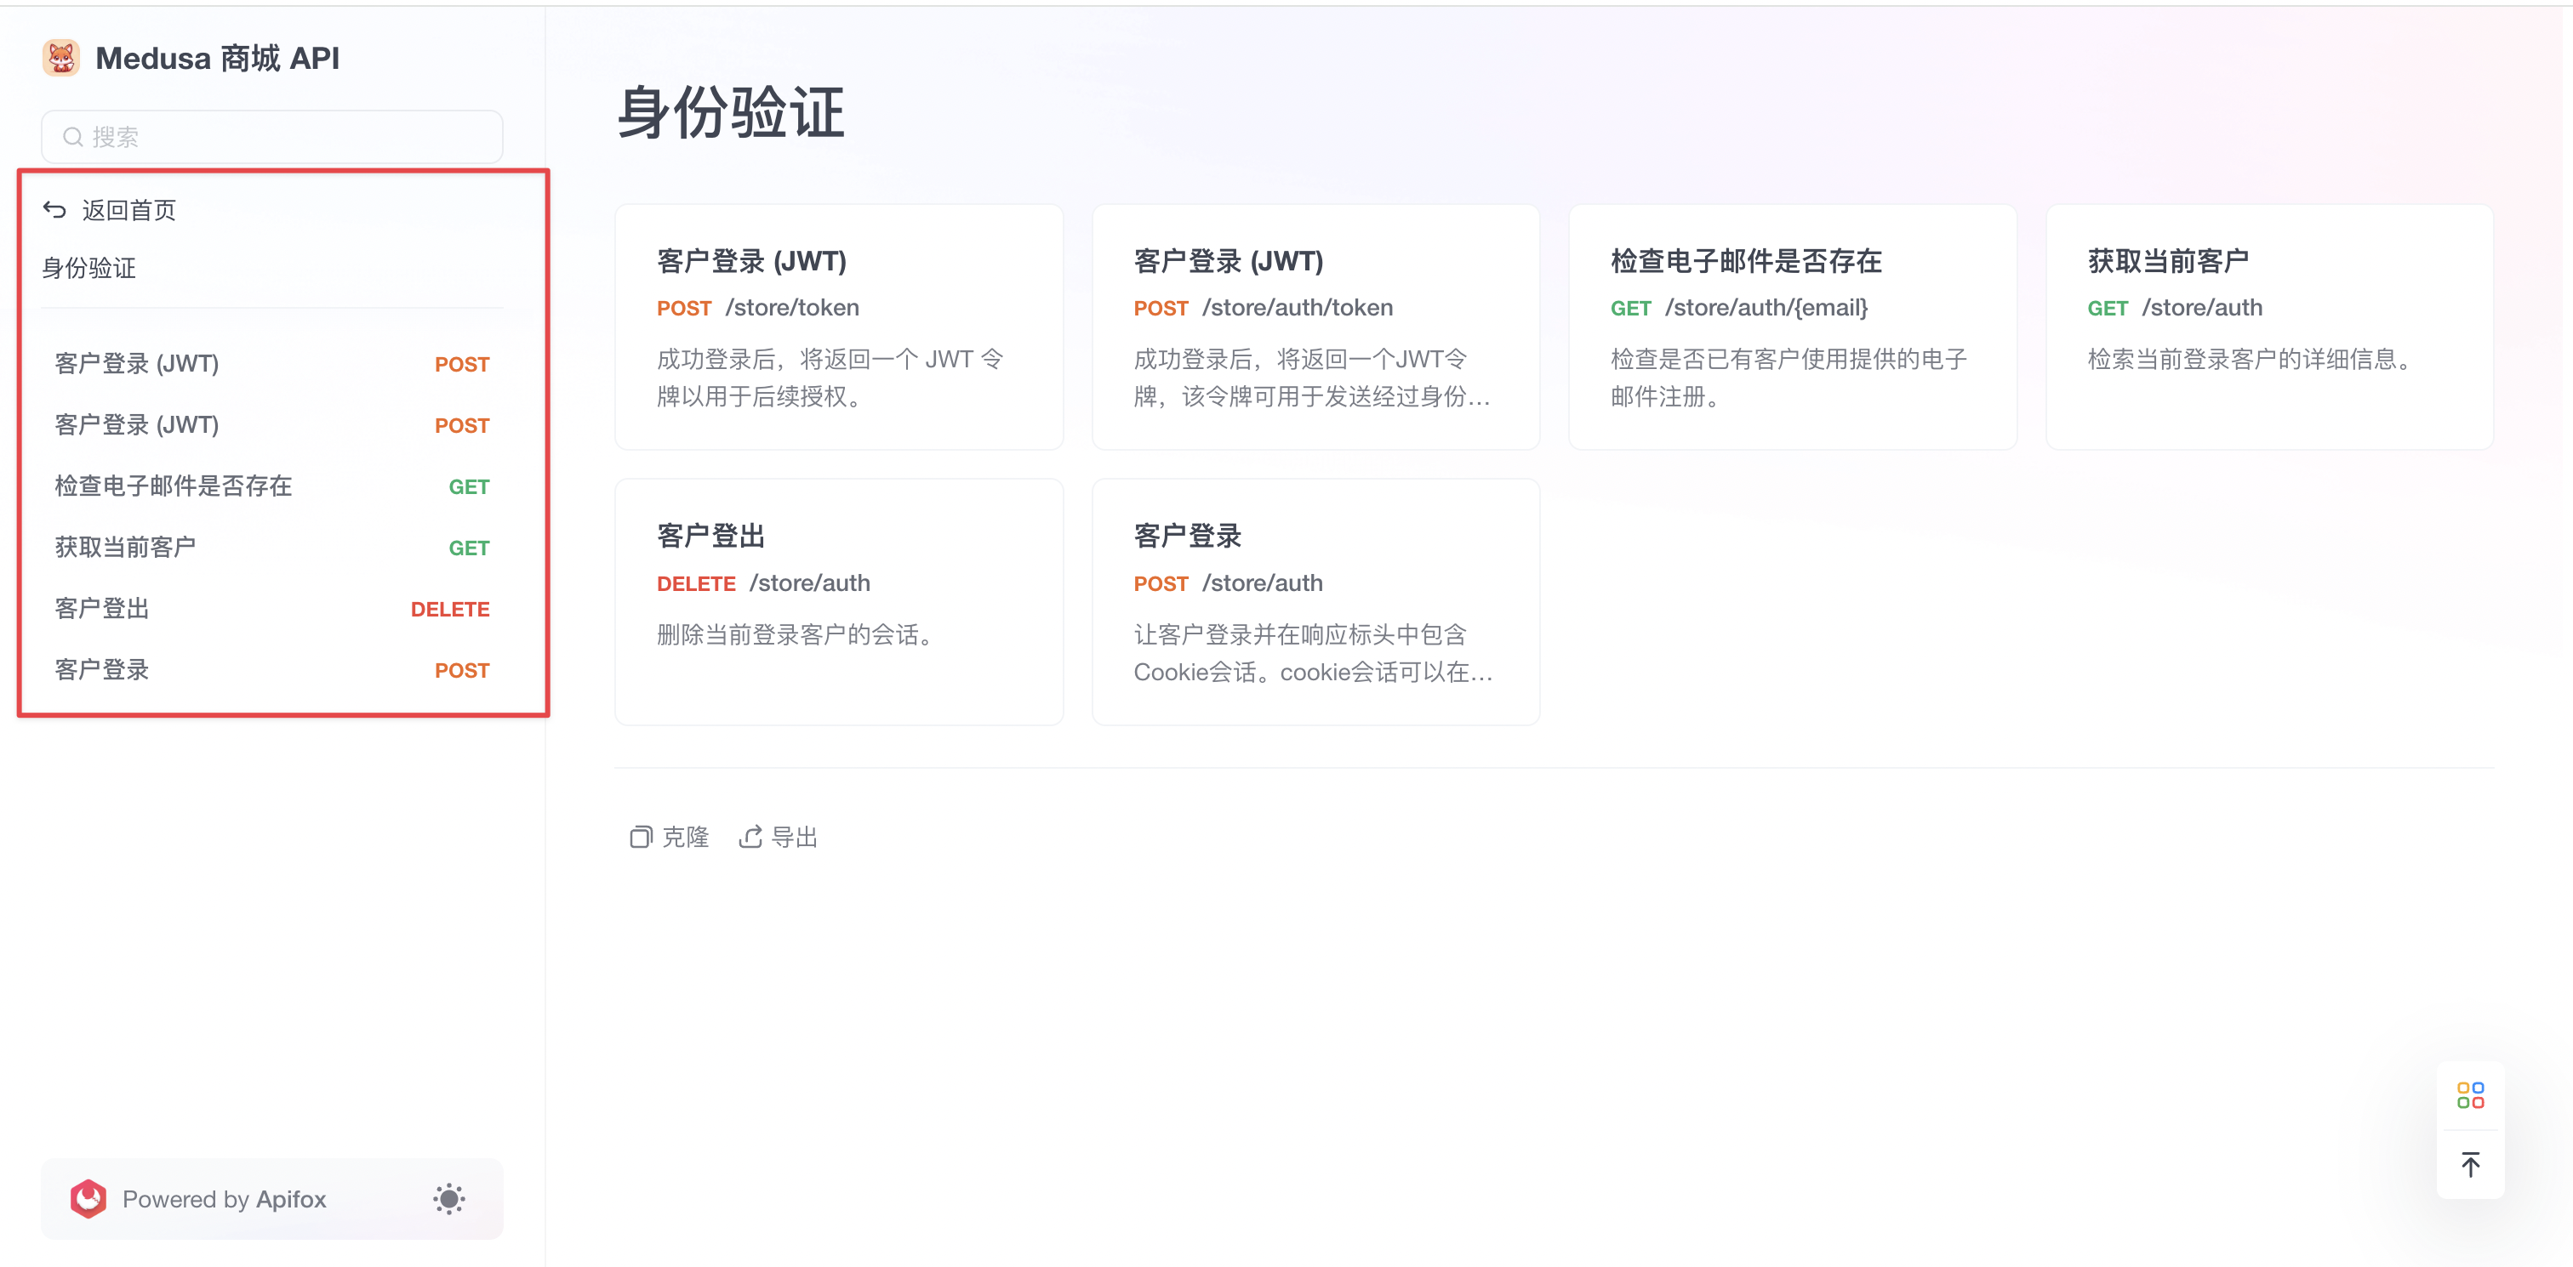Return to homepage via 返回首页
This screenshot has width=2573, height=1267.
(128, 210)
